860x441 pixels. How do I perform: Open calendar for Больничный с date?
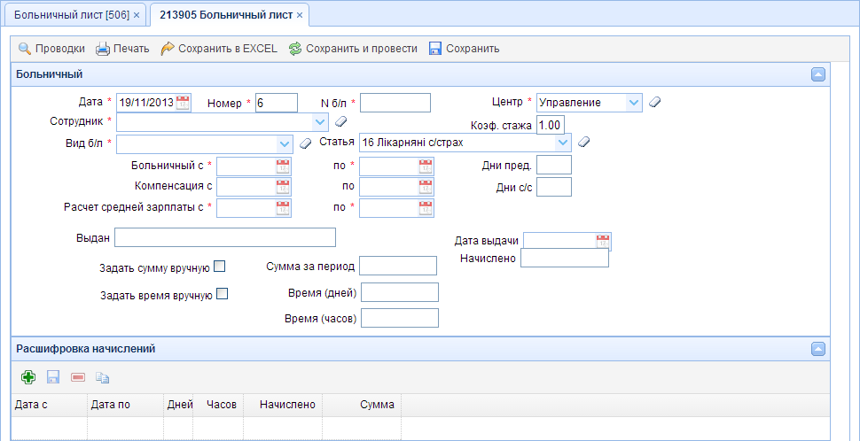(283, 166)
